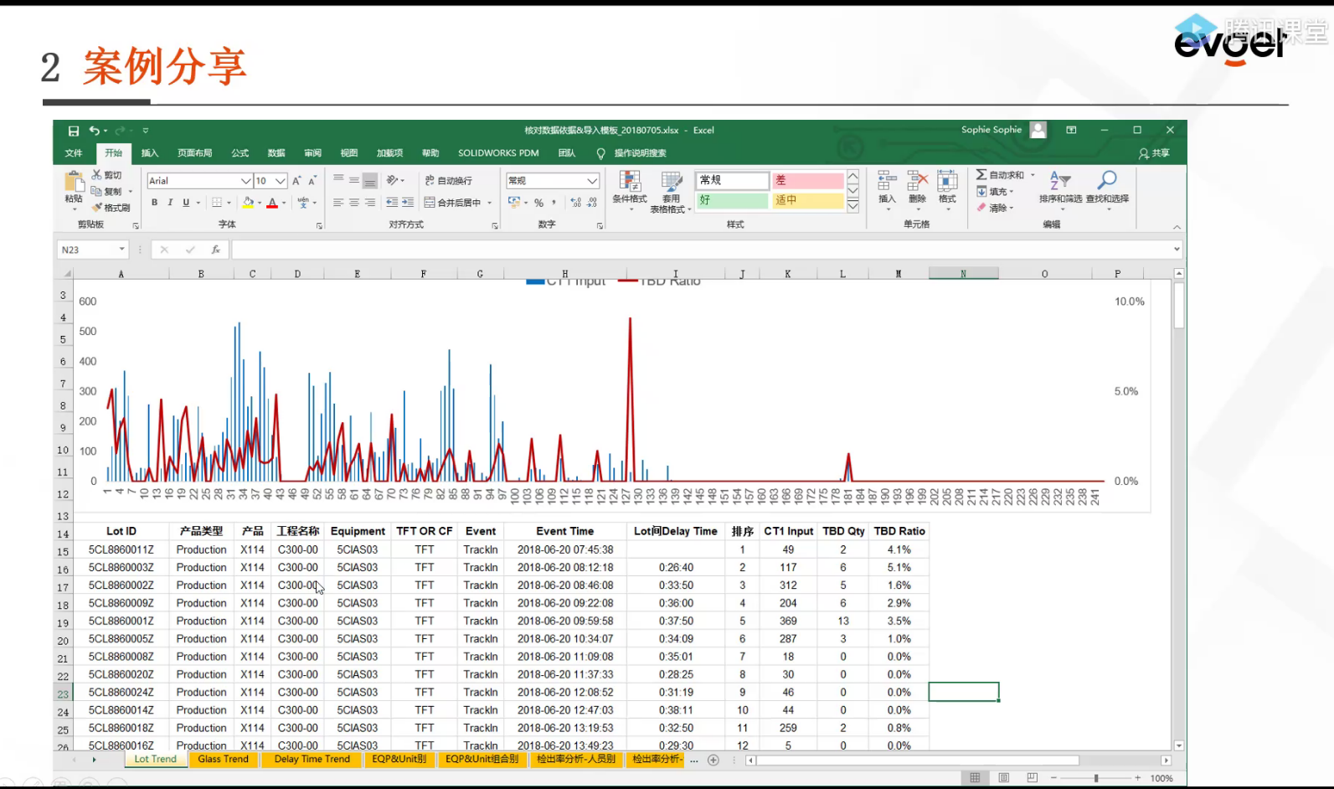Open the font size dropdown showing 10
This screenshot has width=1334, height=789.
tap(281, 181)
